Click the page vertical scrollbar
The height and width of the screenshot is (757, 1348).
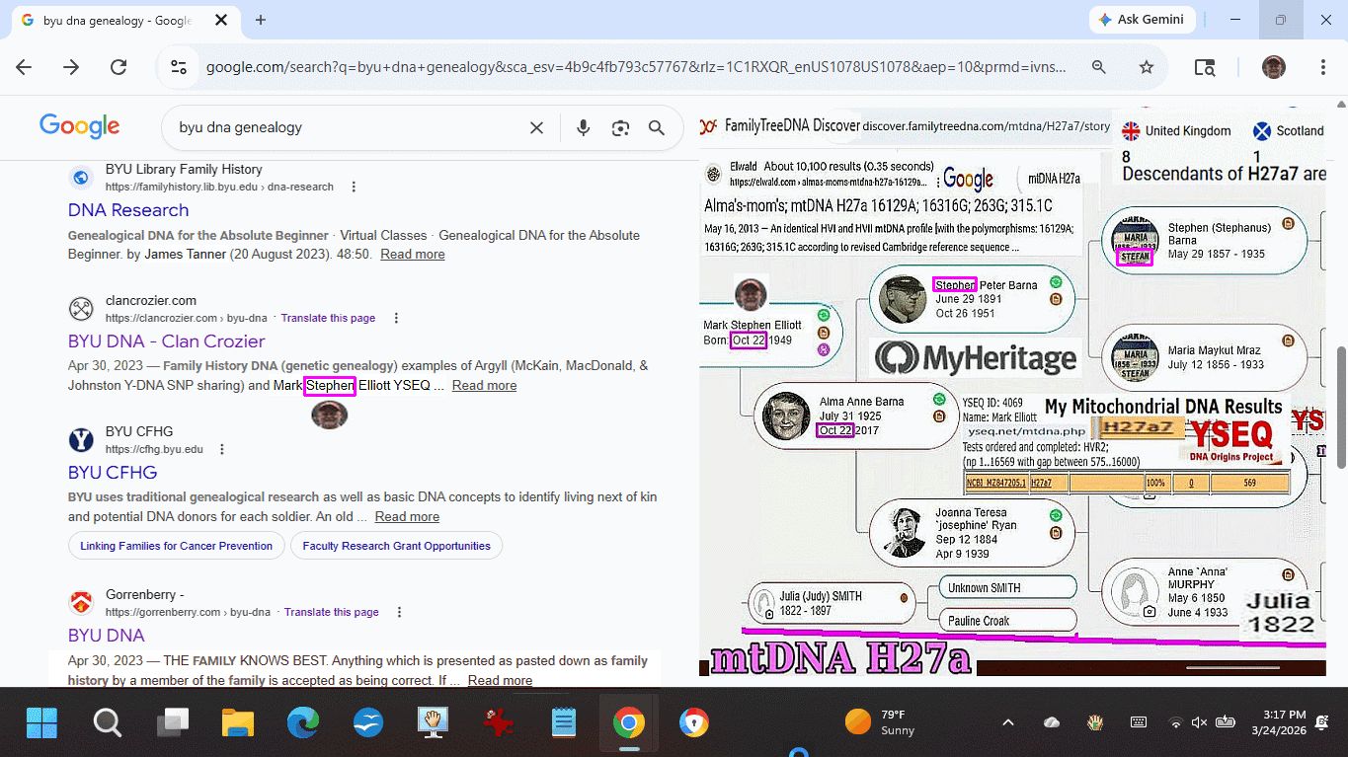(1340, 405)
